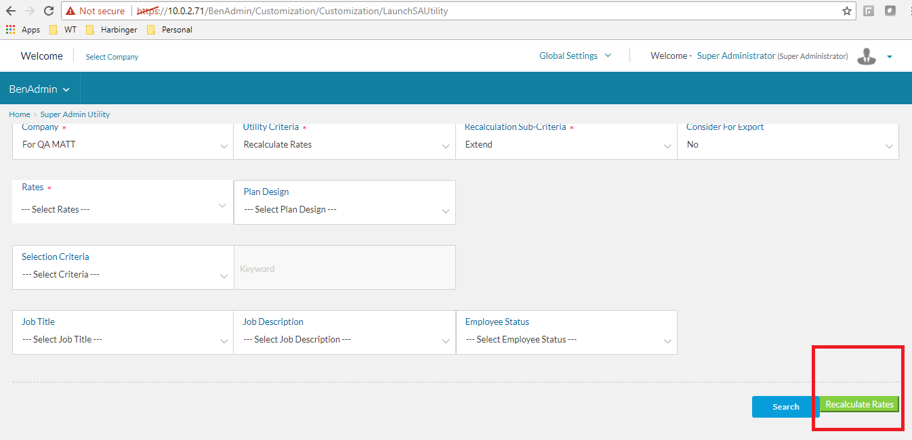Image resolution: width=912 pixels, height=440 pixels.
Task: Click the Not secure warning icon
Action: (70, 11)
